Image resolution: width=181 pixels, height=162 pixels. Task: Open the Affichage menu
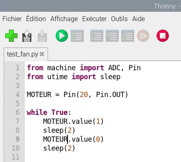click(x=64, y=19)
